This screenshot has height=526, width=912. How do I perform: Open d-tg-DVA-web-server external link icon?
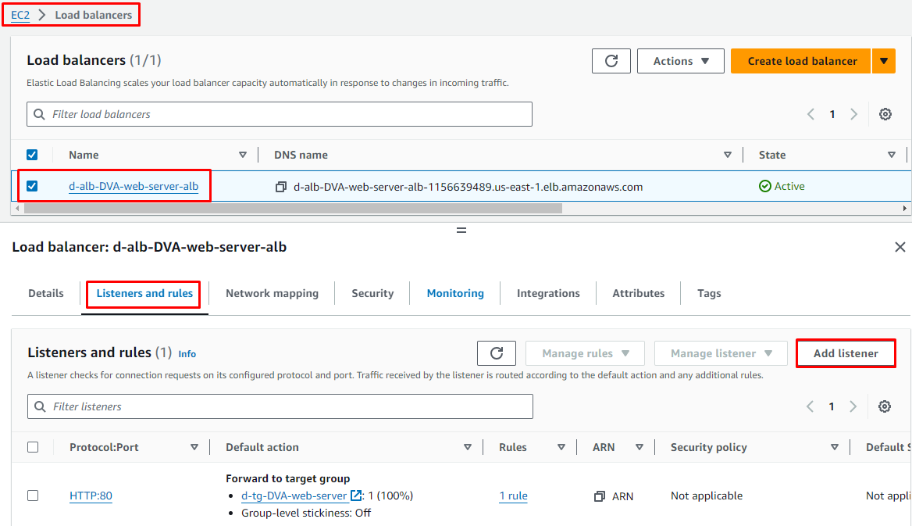(x=356, y=496)
